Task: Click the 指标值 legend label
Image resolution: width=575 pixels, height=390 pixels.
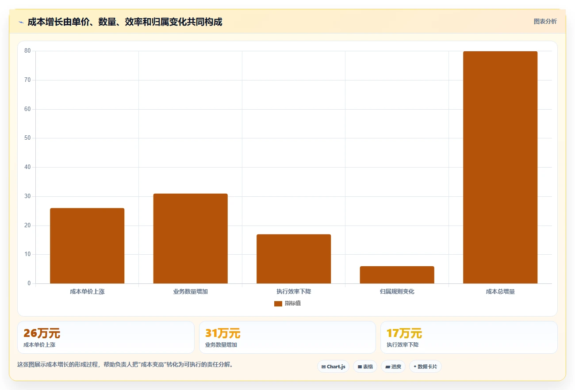Action: pos(293,303)
